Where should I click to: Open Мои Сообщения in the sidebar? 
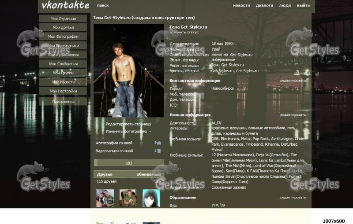click(63, 64)
